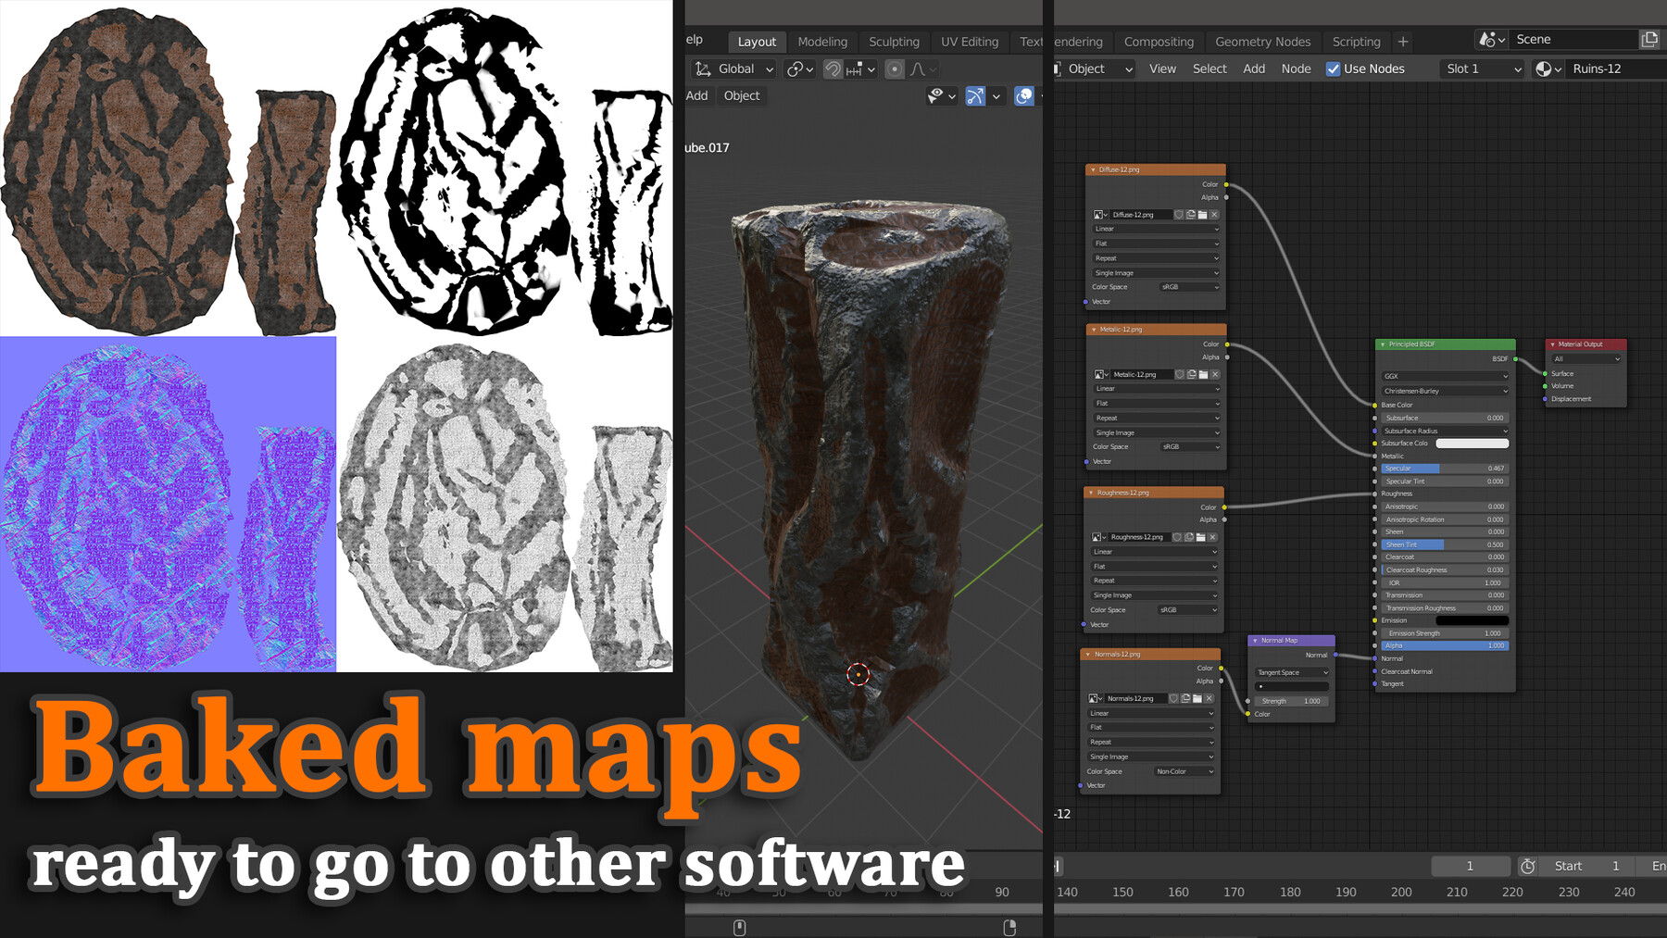Open the Diffuse-12.png image browse dropdown icon
Image resolution: width=1667 pixels, height=938 pixels.
1100,215
